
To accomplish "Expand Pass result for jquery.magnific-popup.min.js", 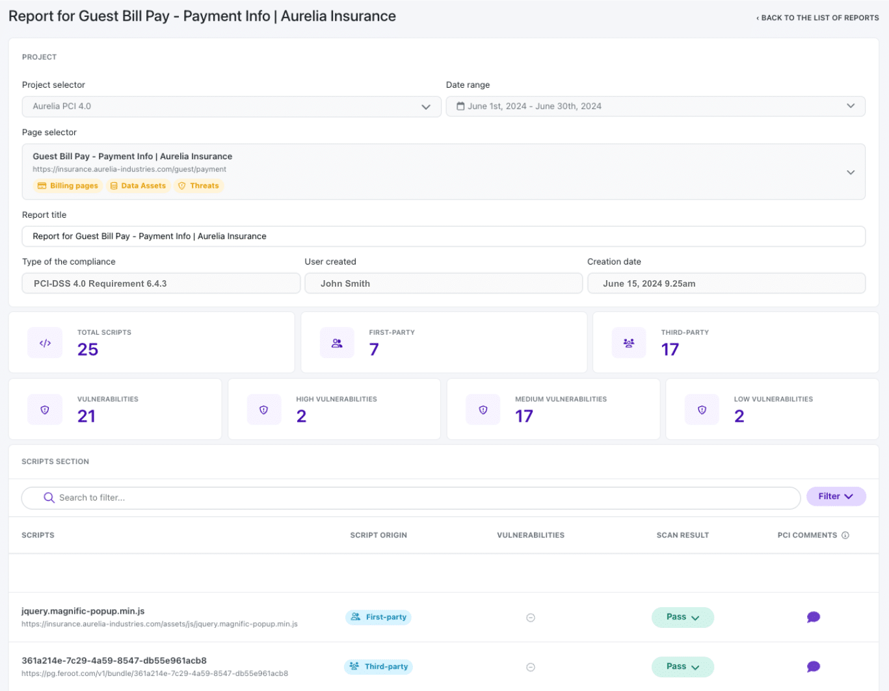I will pos(683,617).
